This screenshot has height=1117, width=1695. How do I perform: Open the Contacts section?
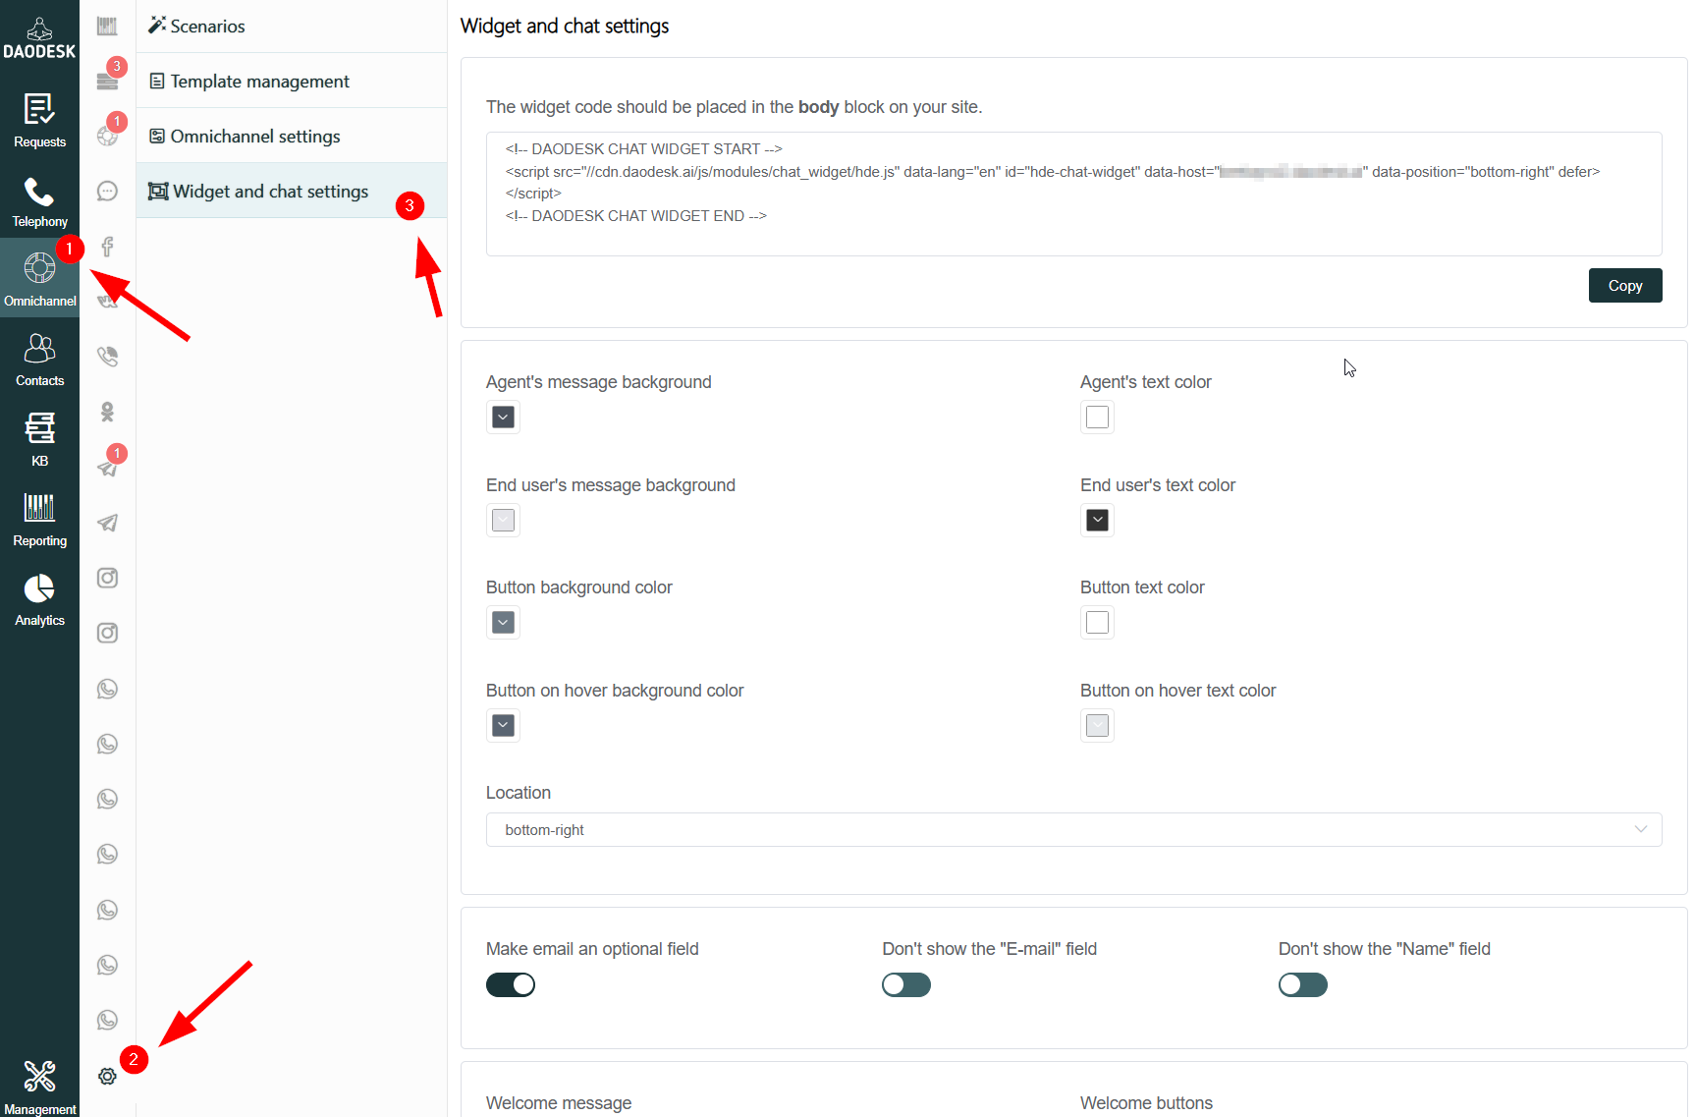[x=39, y=359]
